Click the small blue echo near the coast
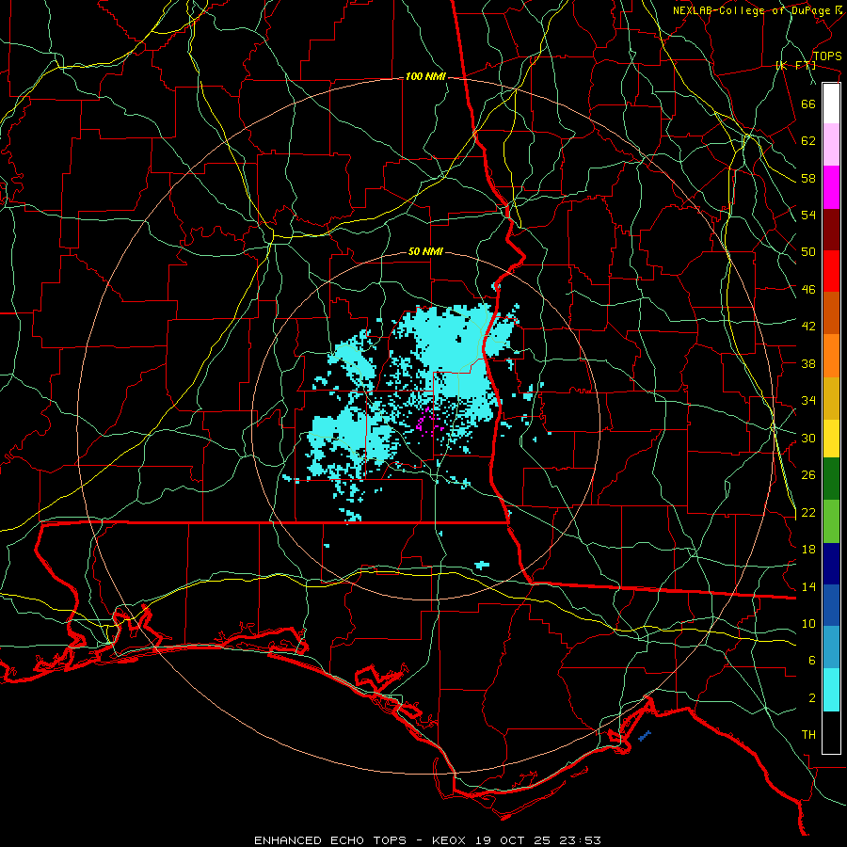The width and height of the screenshot is (847, 847). pos(645,736)
